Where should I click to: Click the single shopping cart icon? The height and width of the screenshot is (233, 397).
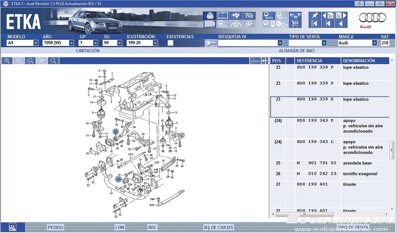[x=295, y=24]
